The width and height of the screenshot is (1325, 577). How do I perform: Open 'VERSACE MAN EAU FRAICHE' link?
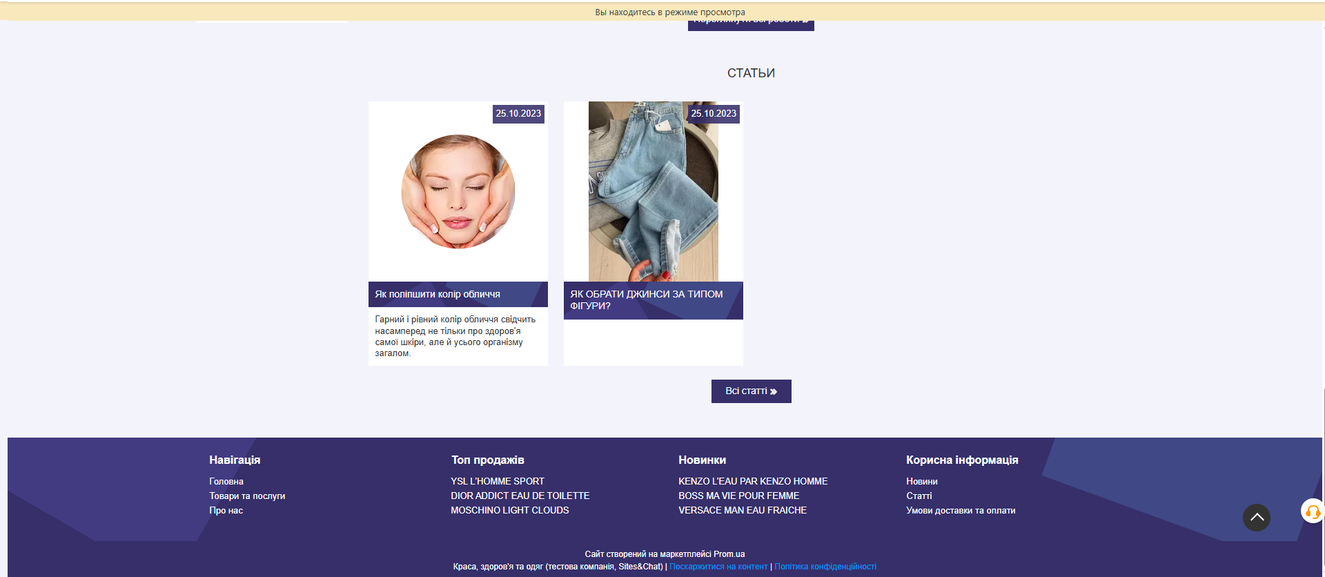tap(742, 511)
